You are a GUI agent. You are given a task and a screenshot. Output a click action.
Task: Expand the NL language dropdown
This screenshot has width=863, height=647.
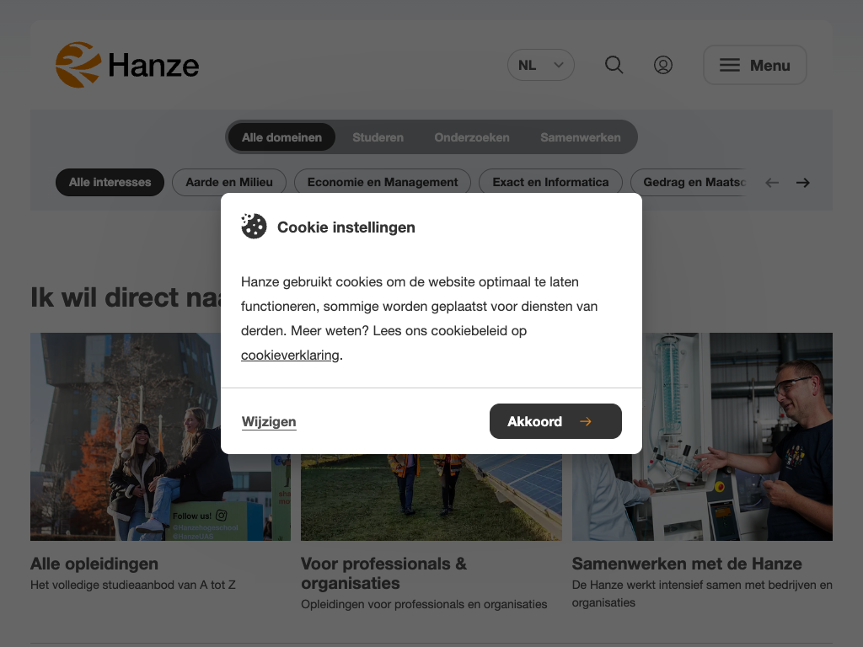click(541, 65)
